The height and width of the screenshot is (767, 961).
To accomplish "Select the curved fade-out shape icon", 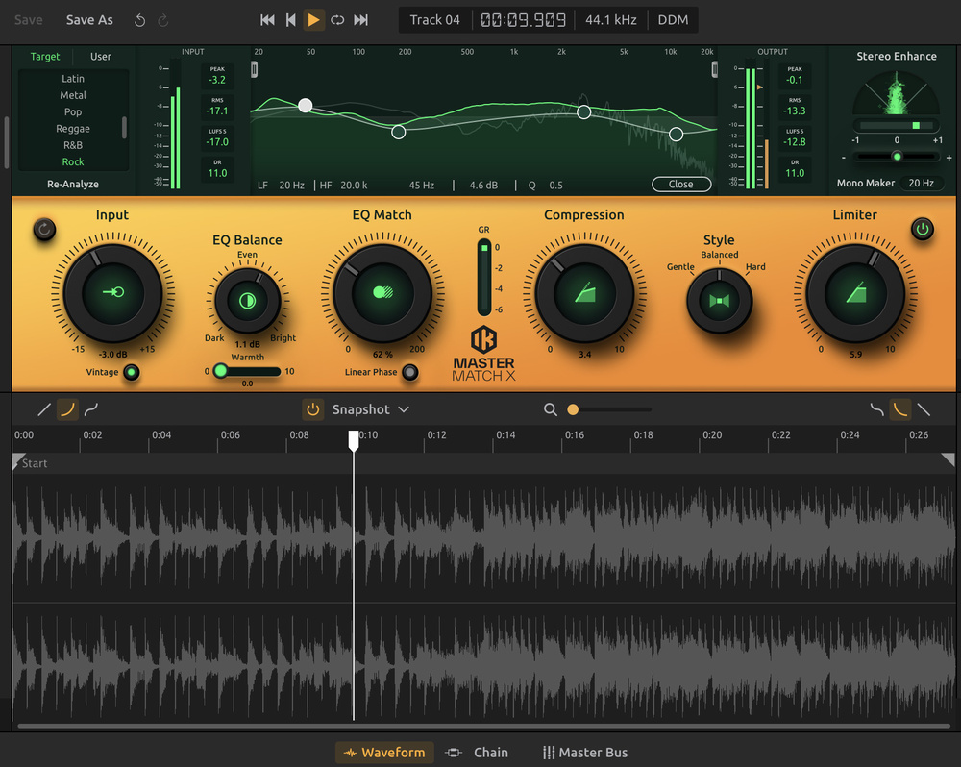I will (900, 409).
